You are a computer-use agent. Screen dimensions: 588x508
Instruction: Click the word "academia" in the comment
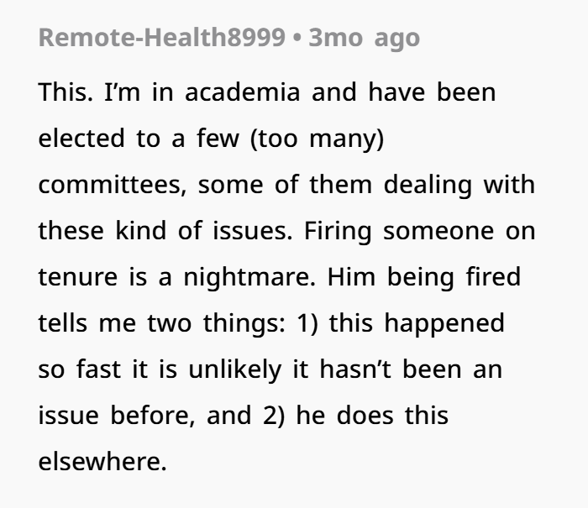[242, 92]
